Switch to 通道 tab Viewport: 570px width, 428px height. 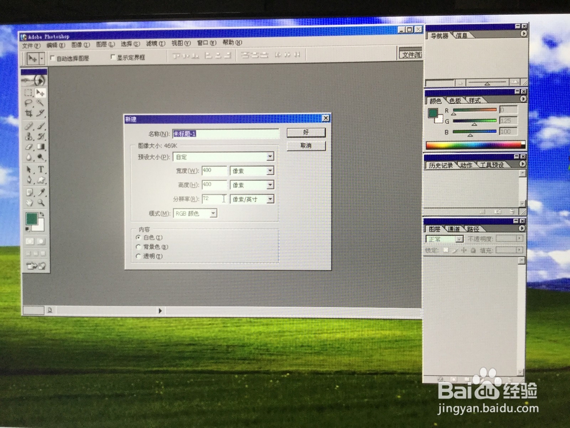pos(454,229)
